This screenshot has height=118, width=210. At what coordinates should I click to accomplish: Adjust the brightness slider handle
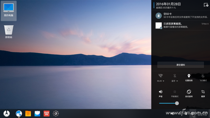click(x=177, y=103)
